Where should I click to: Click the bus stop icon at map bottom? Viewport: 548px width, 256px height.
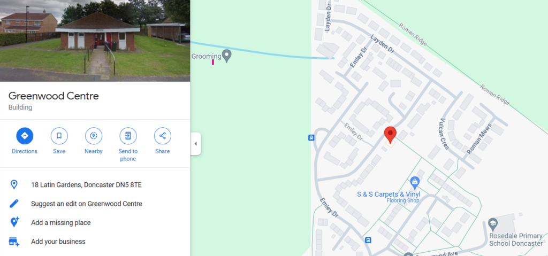[x=368, y=240]
